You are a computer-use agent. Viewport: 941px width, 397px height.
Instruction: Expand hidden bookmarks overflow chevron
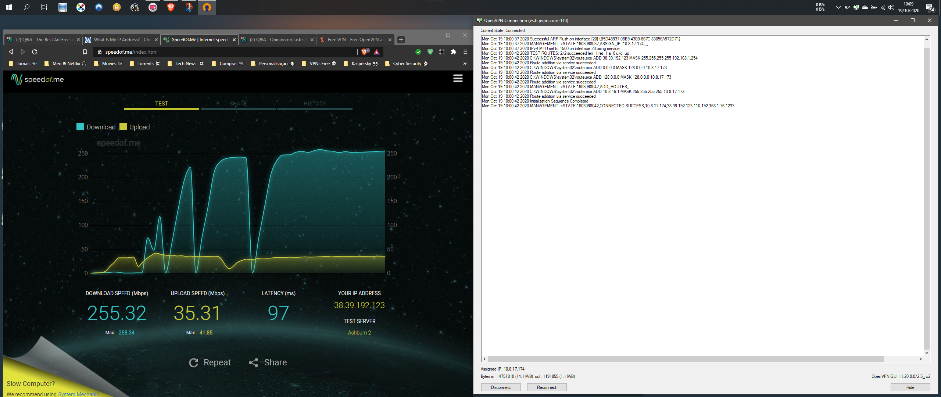pos(465,64)
